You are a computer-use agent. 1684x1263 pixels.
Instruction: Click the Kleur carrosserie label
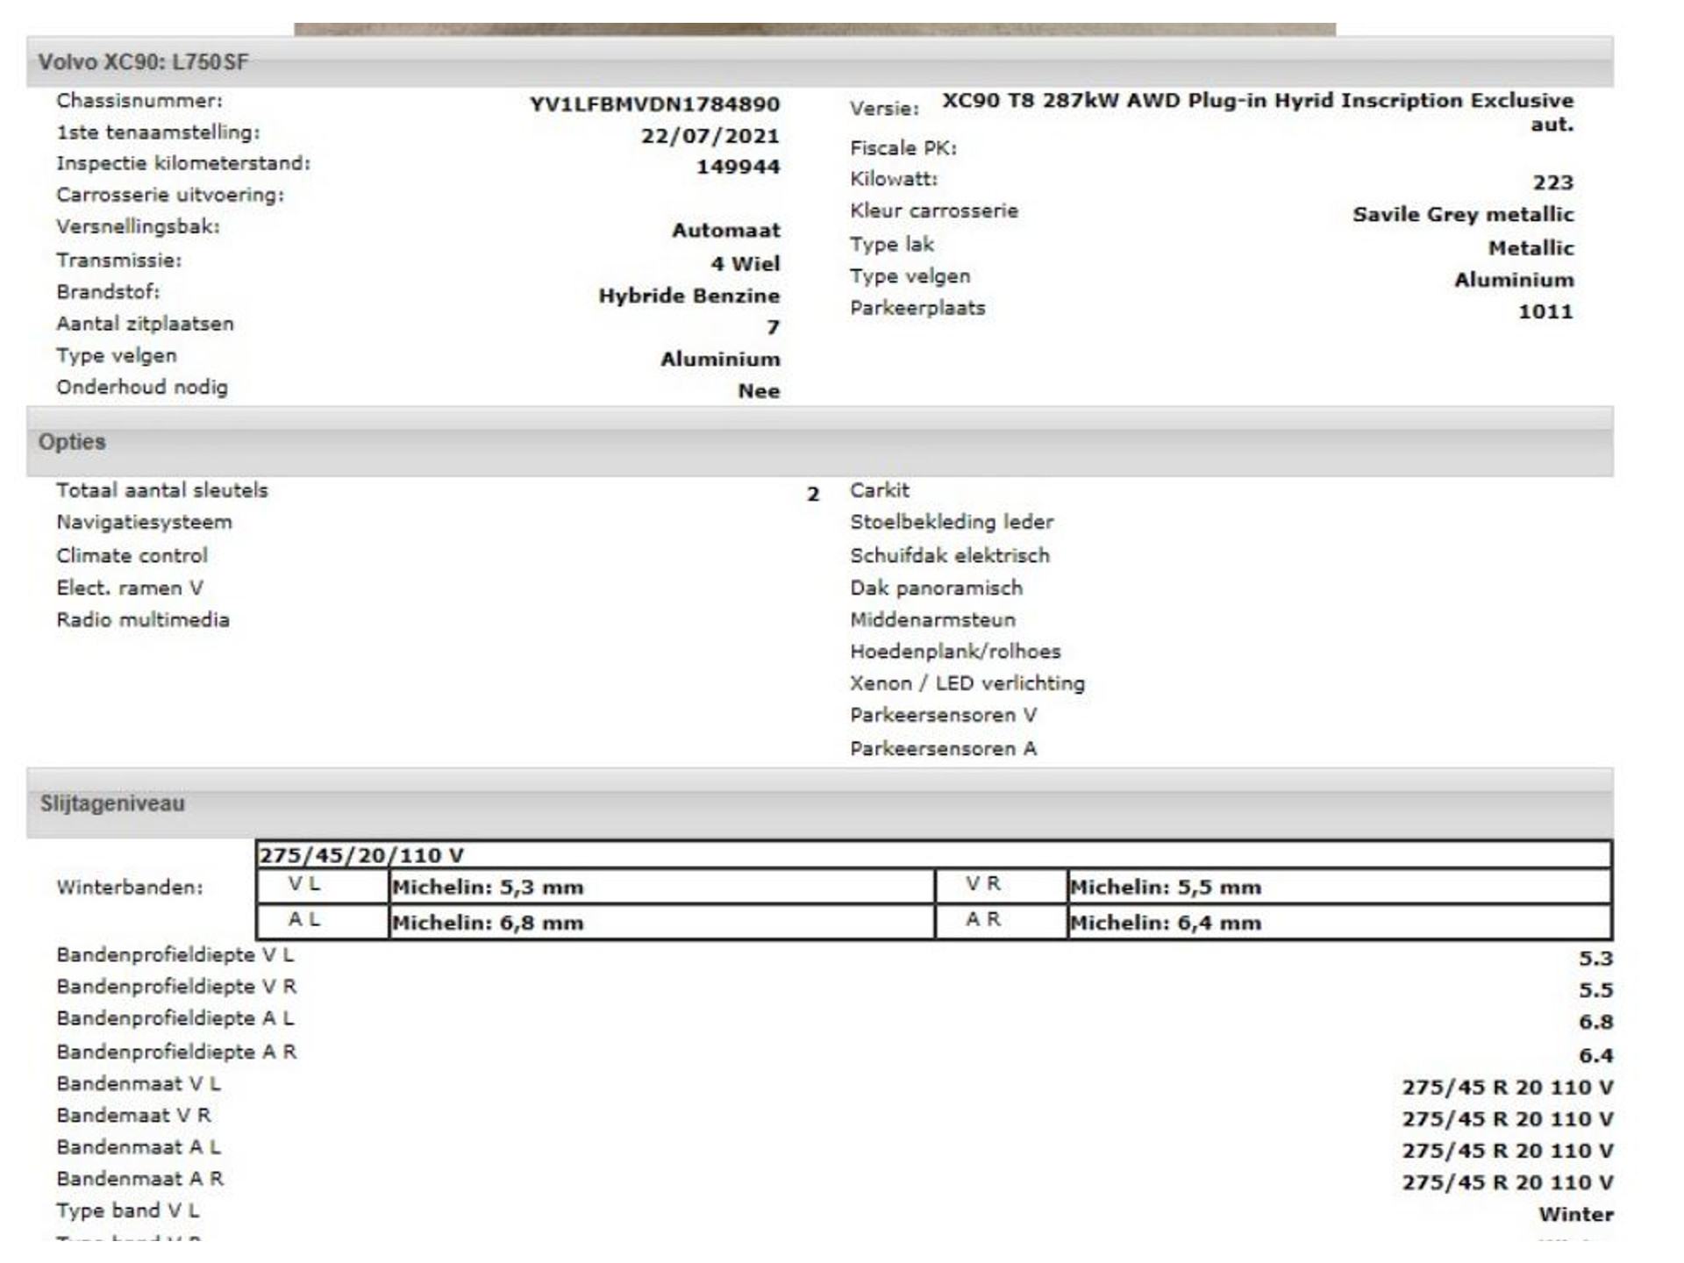point(934,211)
